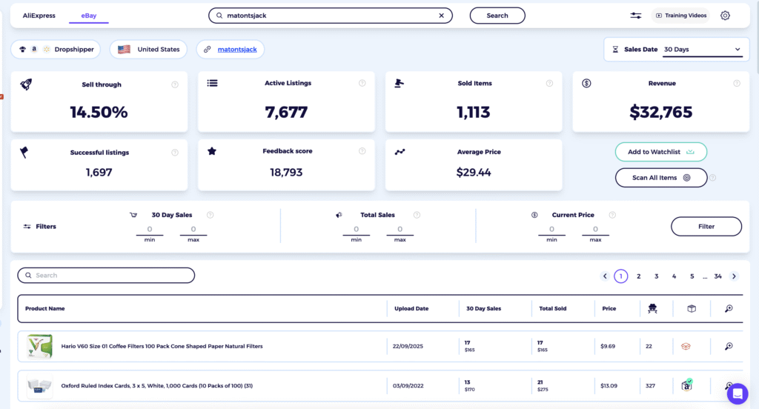Show Total Sales filter help icon
Viewport: 759px width, 409px height.
point(417,215)
